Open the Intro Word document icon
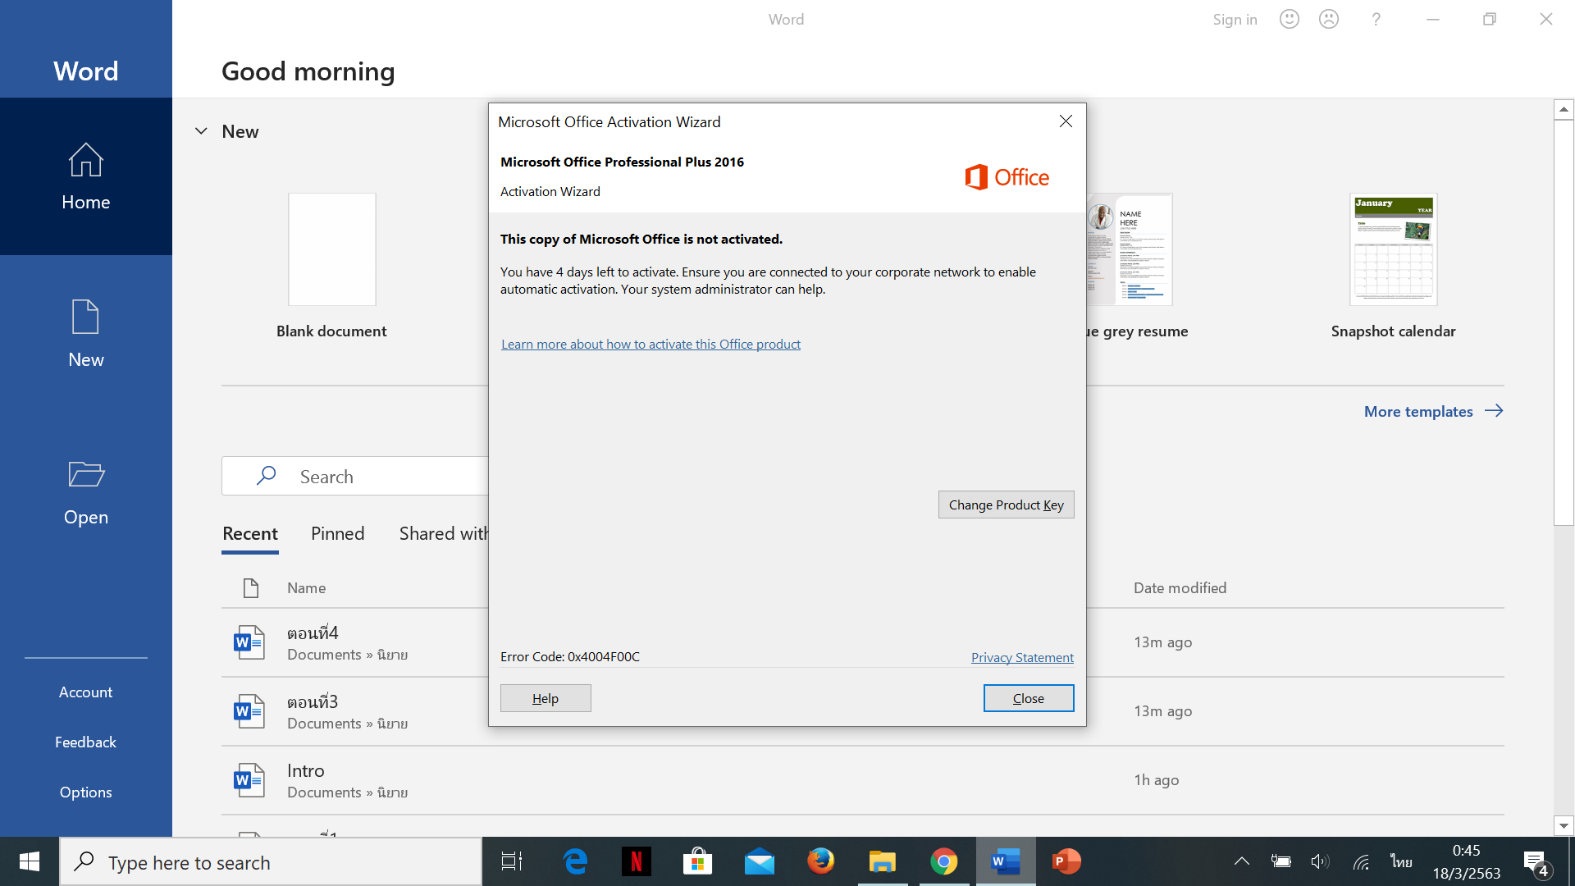Screen dimensions: 1575x886 click(249, 780)
